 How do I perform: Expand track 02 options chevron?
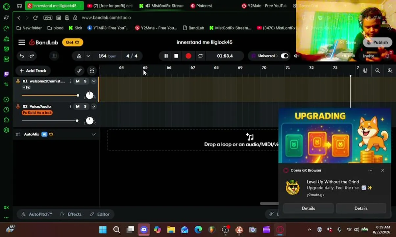[x=93, y=107]
